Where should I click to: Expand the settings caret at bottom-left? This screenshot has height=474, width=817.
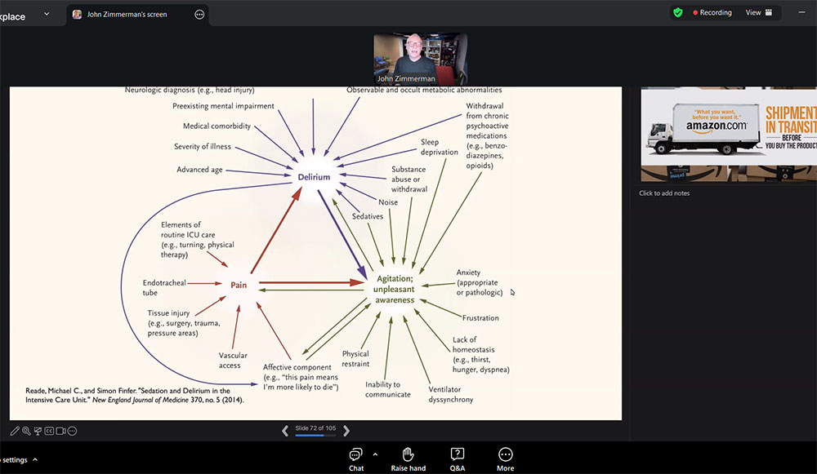[x=35, y=460]
